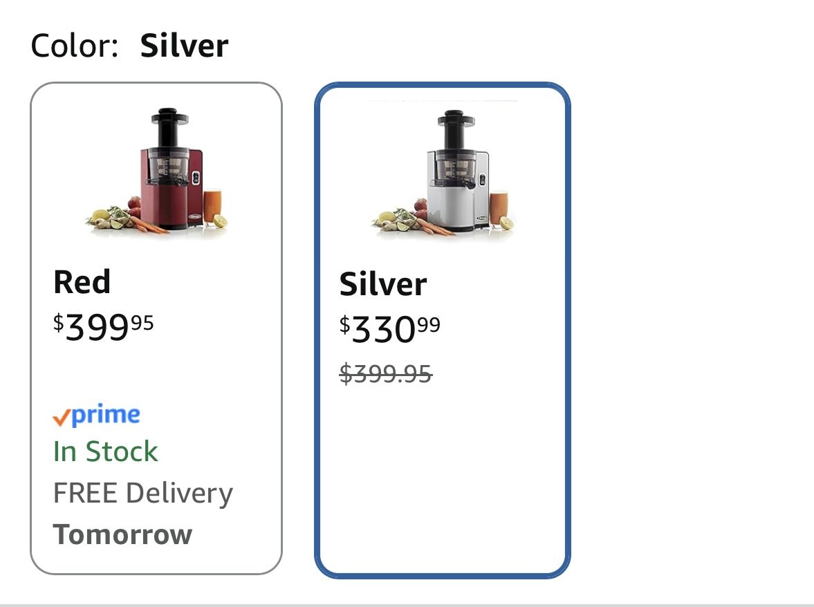Click the green "In Stock" text

[105, 452]
